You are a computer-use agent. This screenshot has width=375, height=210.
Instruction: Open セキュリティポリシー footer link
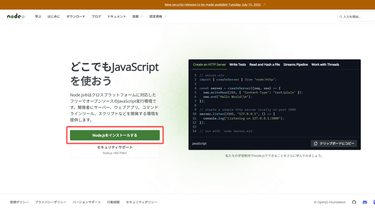point(142,202)
